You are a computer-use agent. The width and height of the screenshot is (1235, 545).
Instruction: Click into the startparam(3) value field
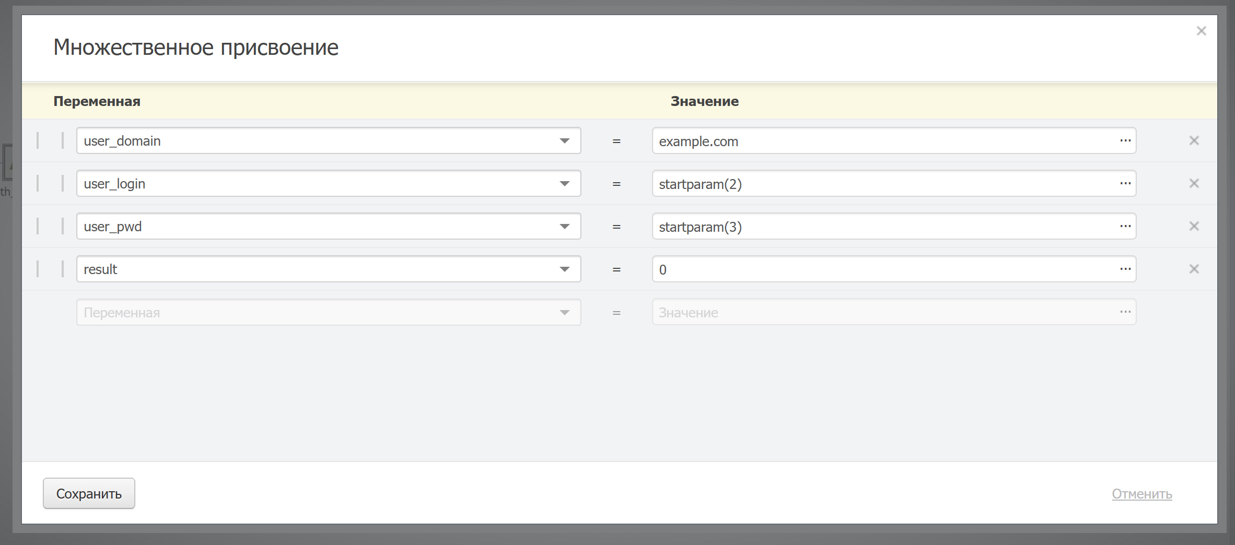[x=883, y=227]
